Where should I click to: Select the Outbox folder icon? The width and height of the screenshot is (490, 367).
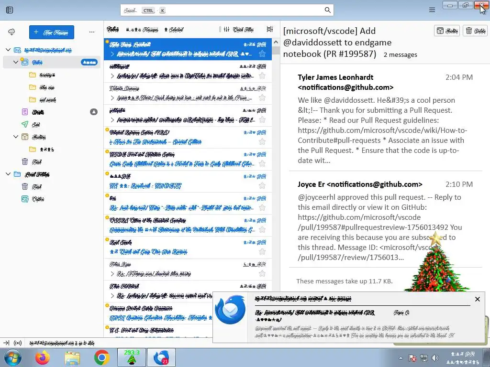point(25,199)
